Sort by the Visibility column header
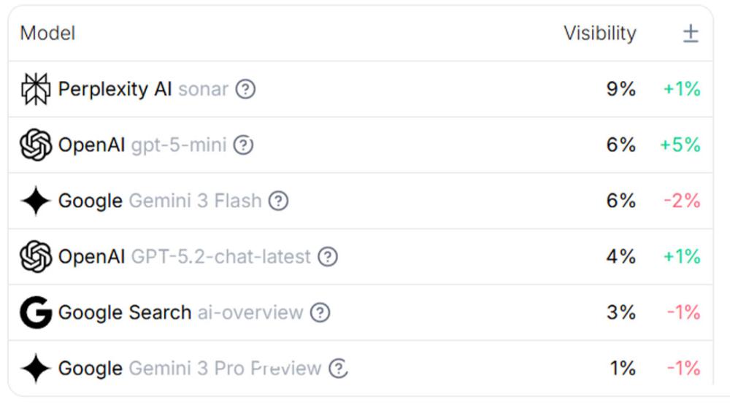Screen dimensions: 730x405 pos(599,34)
